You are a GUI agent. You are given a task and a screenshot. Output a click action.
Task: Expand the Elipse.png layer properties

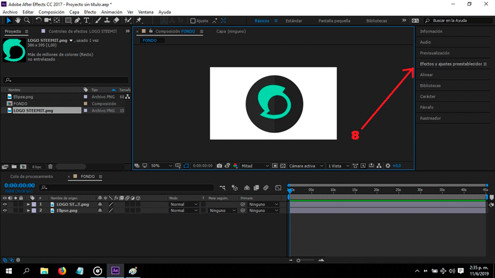point(28,211)
